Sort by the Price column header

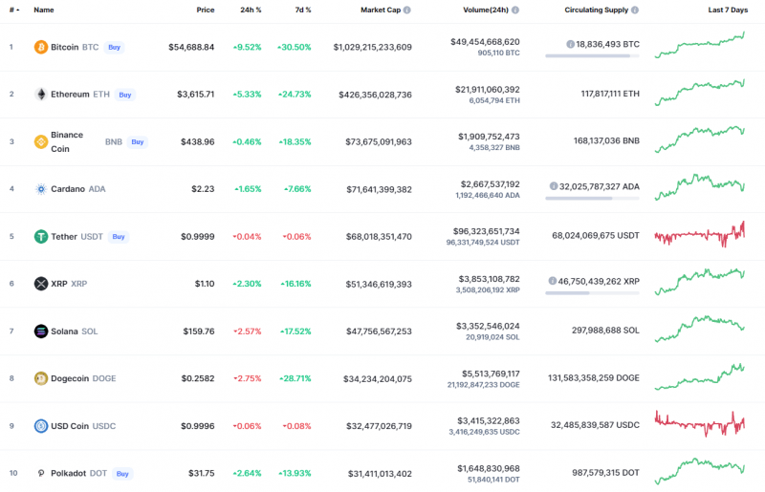click(x=205, y=10)
